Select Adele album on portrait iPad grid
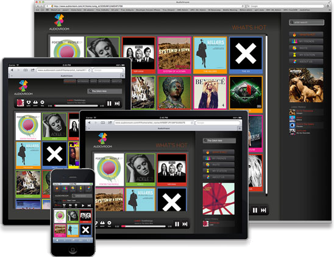This screenshot has height=257, width=334. point(54,127)
